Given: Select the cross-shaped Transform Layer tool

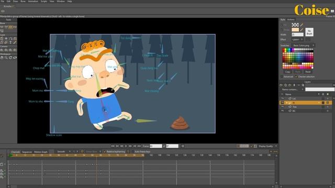Looking at the screenshot, I should [6, 39].
